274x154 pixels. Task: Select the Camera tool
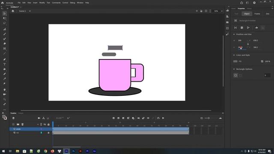5,94
